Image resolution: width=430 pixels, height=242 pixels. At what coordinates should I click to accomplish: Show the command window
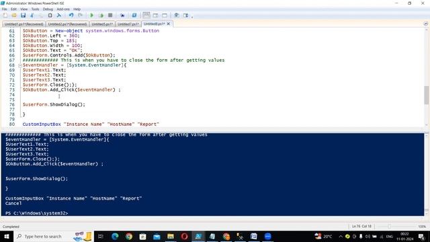pos(177,15)
